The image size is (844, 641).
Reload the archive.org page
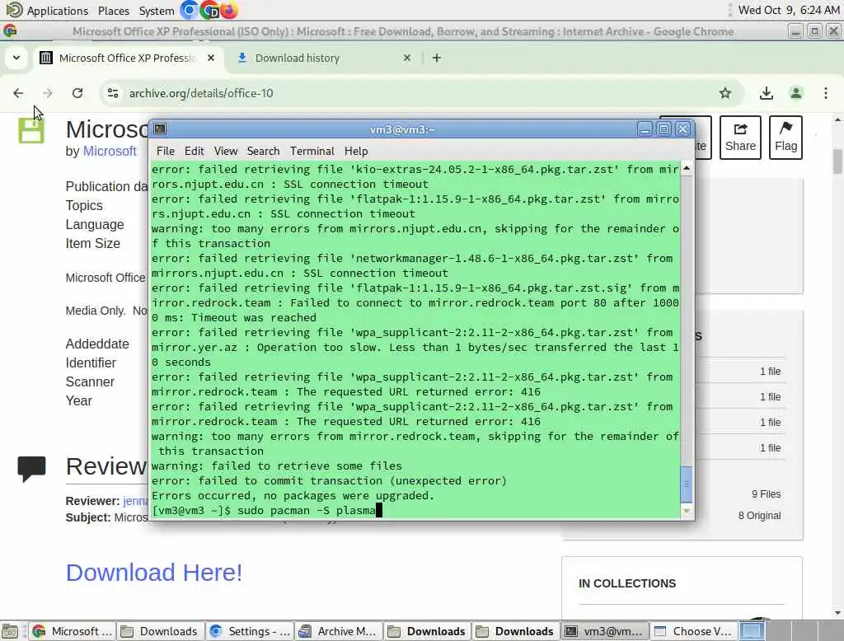(x=77, y=93)
